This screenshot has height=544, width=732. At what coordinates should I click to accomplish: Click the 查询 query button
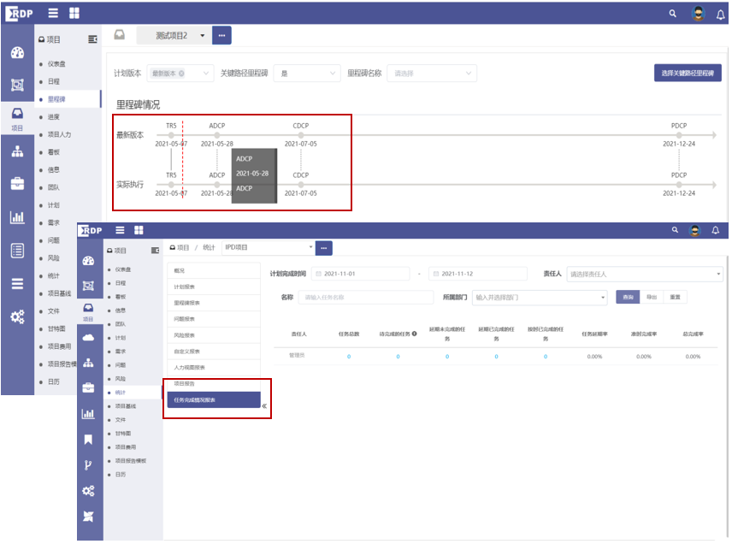pos(628,297)
